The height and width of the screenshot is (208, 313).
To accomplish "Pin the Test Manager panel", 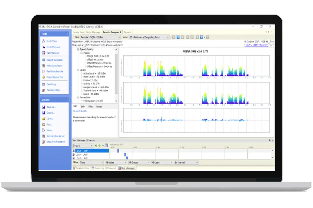I will pyautogui.click(x=270, y=140).
